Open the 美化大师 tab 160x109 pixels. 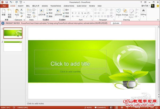36,6
